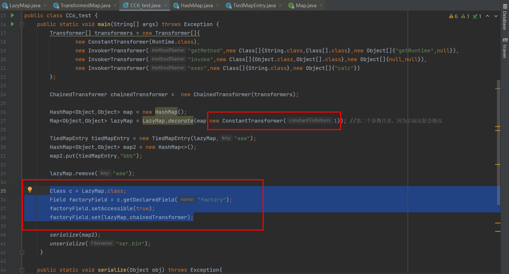Switch to the TransformedMap.java tab
Screen dimensions: 509x274
tap(85, 5)
